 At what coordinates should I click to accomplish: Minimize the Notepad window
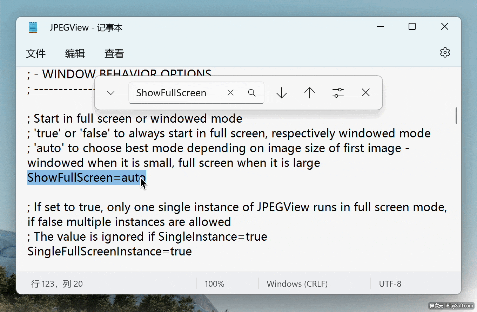[380, 27]
